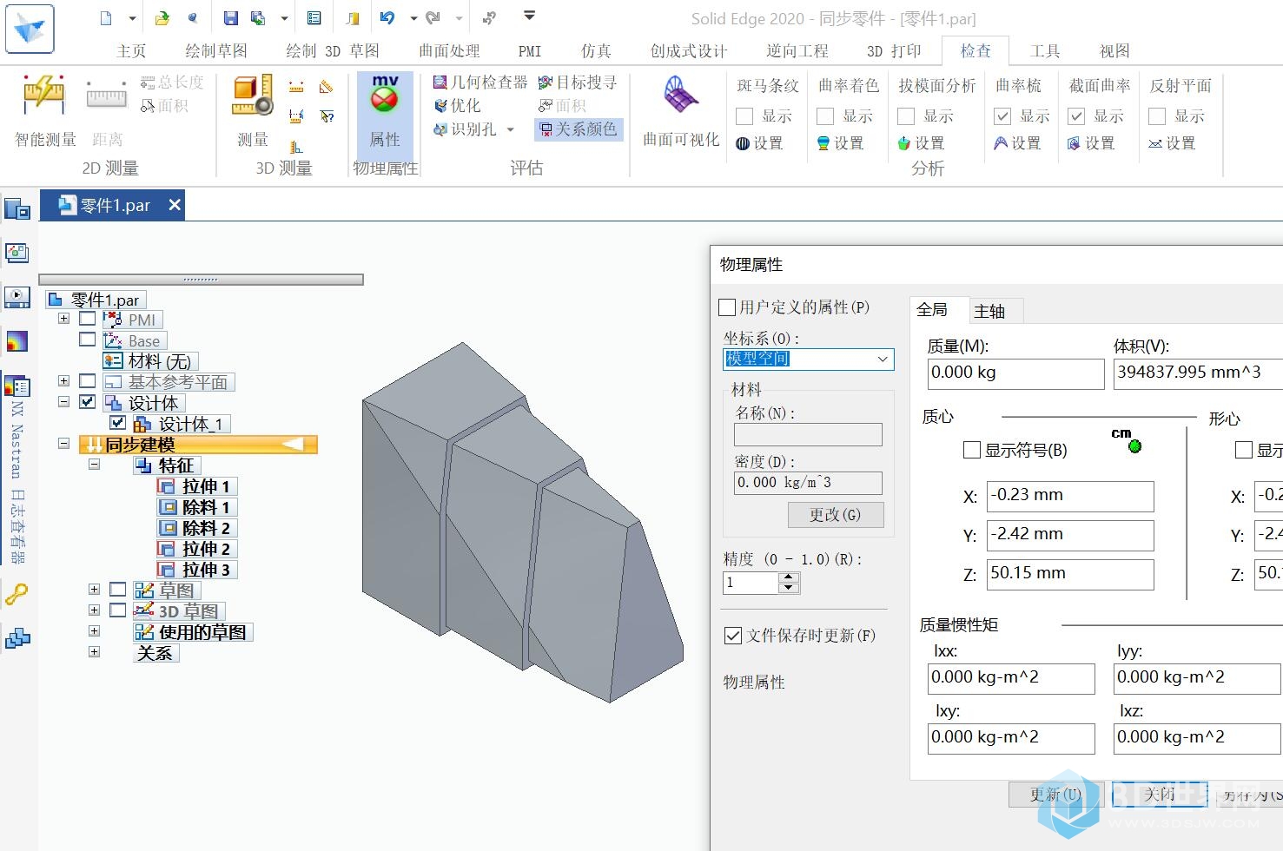Click the Close (关闭) dialog button
The image size is (1283, 851).
coord(1160,795)
